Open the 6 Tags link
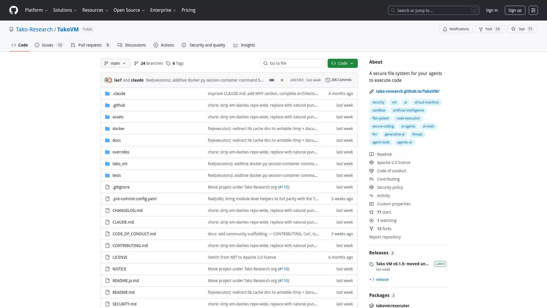547x308 pixels. point(175,63)
